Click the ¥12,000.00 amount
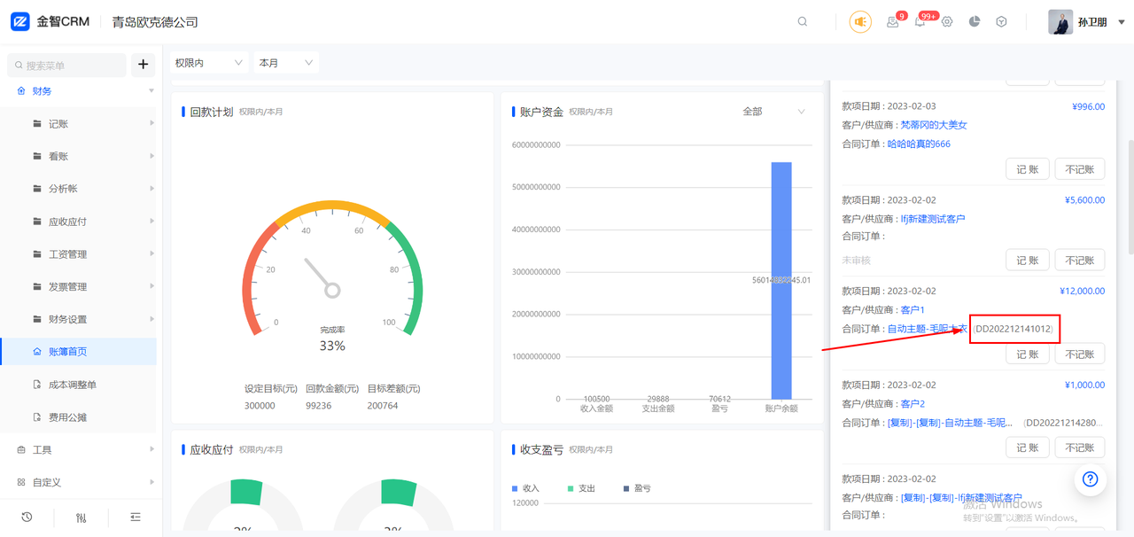 (x=1083, y=291)
